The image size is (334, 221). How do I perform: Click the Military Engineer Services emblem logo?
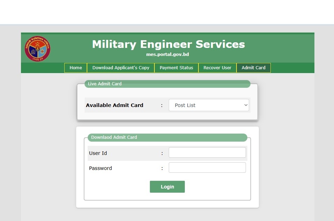[37, 49]
